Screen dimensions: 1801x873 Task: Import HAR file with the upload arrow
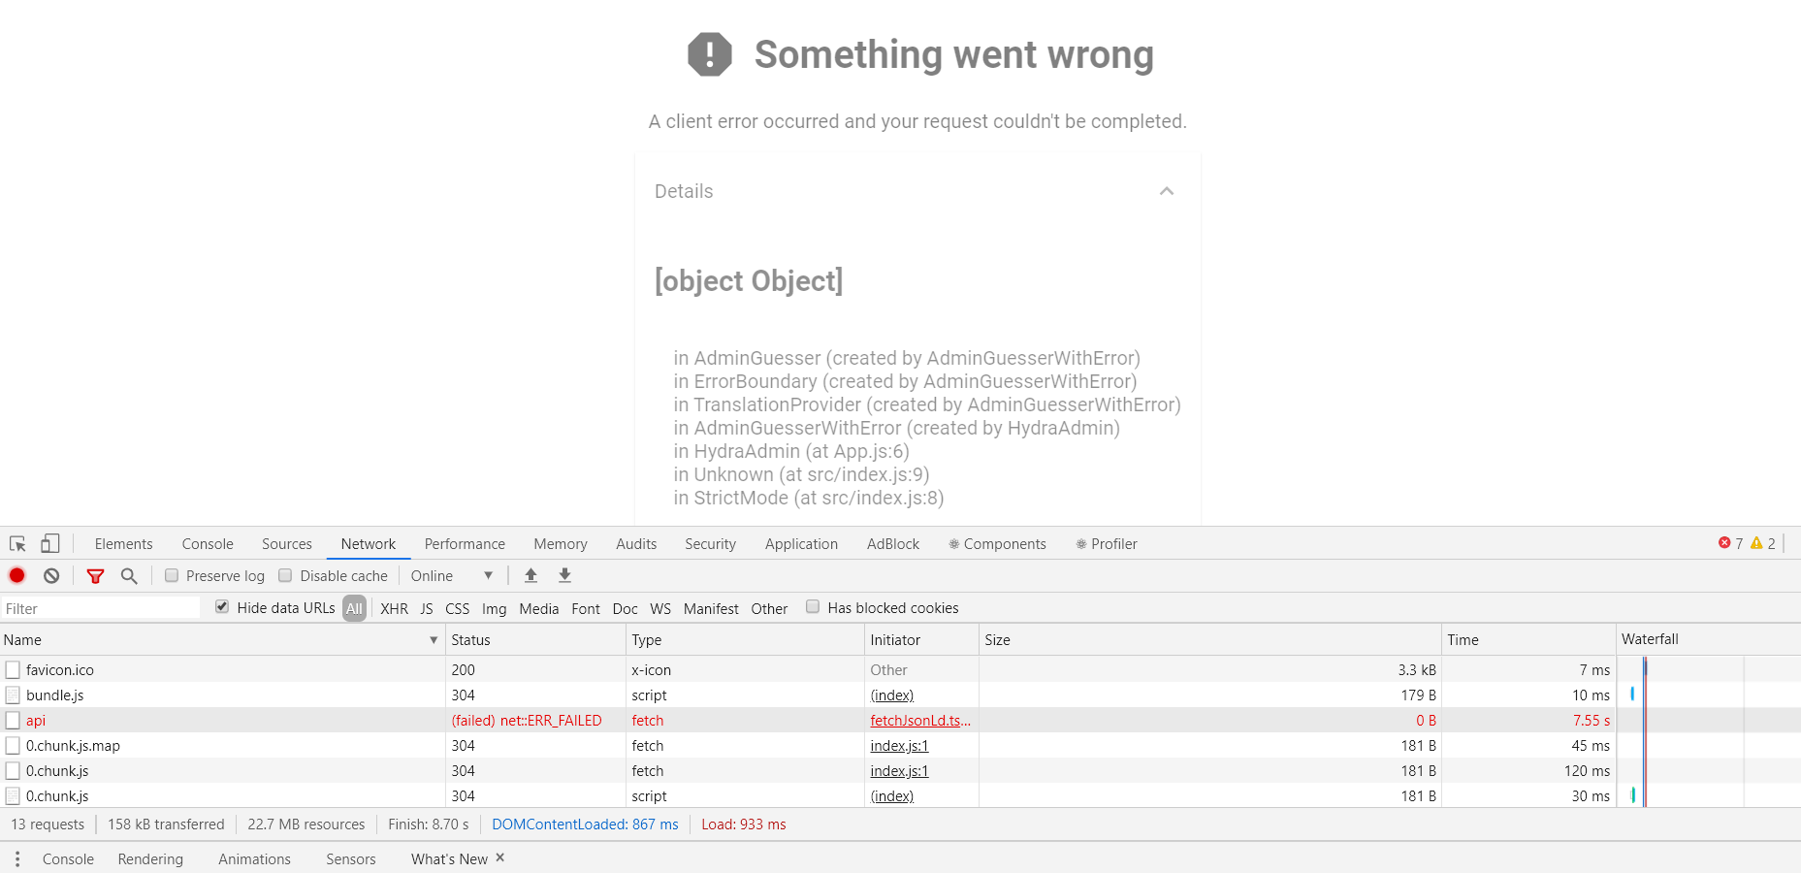click(x=531, y=575)
